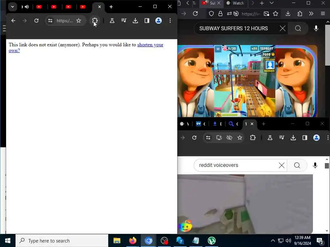Viewport: 330px width, 247px height.
Task: Click the https address bar in left Chrome window
Action: click(65, 21)
